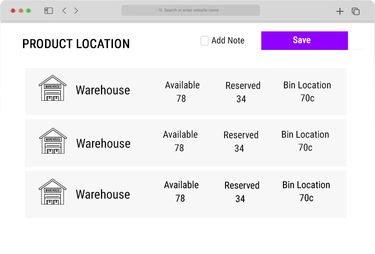Click the third row's Bin Location 70c

[x=306, y=198]
